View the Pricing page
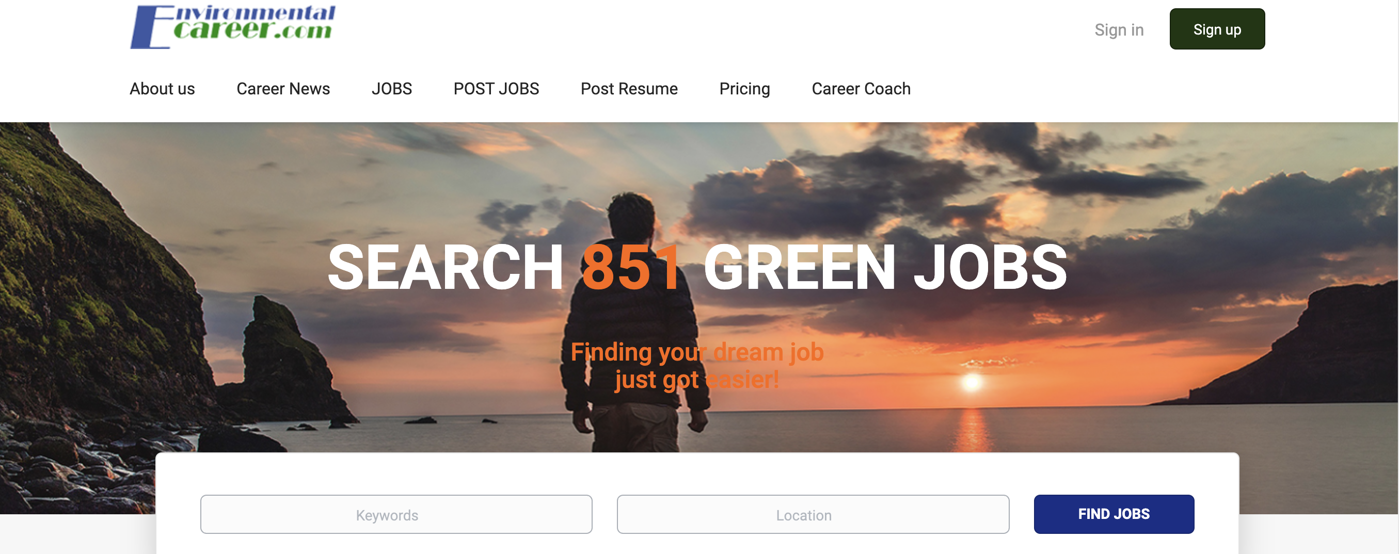 click(744, 88)
